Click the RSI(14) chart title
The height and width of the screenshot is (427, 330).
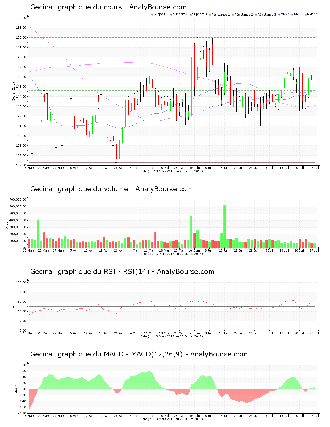tap(122, 272)
